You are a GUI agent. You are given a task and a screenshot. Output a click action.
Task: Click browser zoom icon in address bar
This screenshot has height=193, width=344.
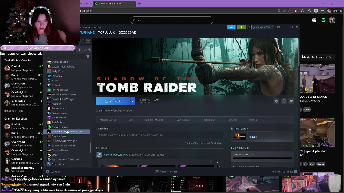pyautogui.click(x=279, y=11)
